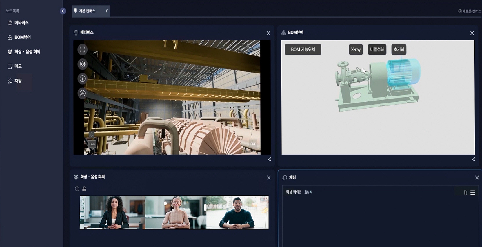Collapse the node list sidebar with the chevron

[63, 11]
